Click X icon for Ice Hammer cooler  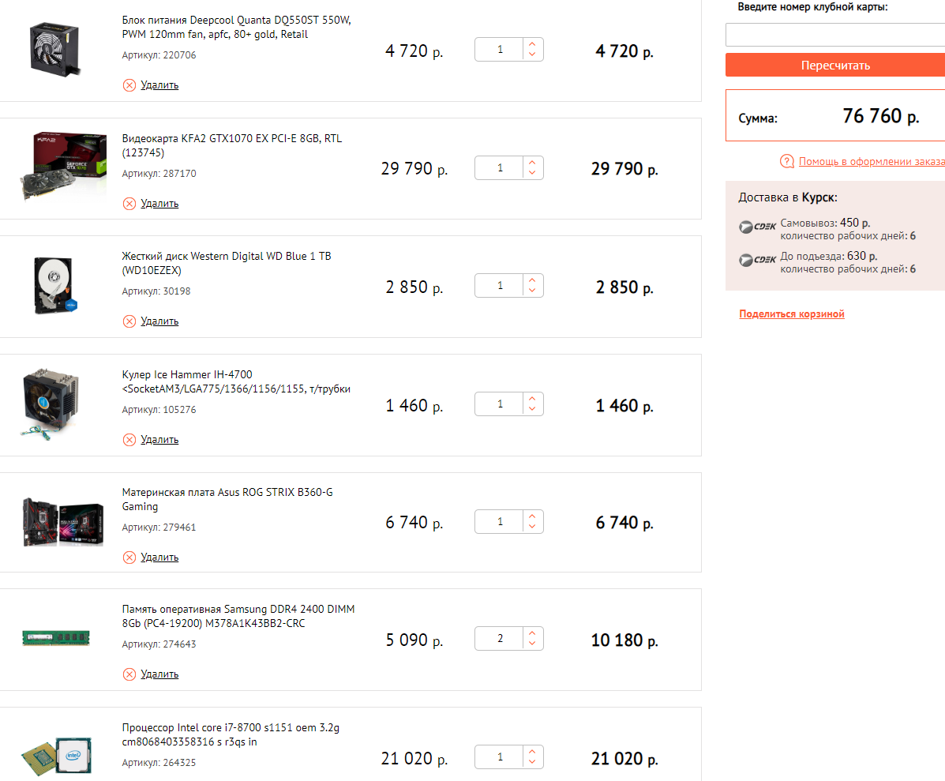[129, 440]
